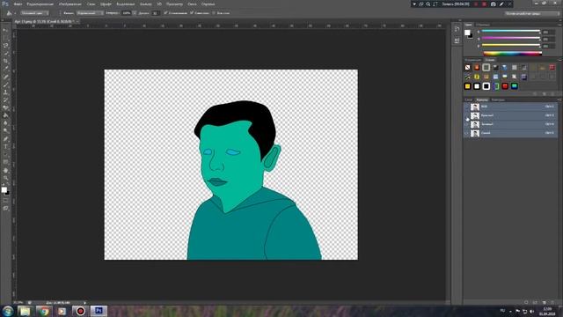Image resolution: width=563 pixels, height=317 pixels.
Task: Toggle visibility of the RGB channel
Action: [x=467, y=107]
